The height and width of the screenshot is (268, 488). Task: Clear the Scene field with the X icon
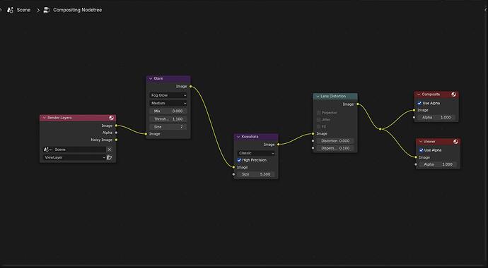109,150
